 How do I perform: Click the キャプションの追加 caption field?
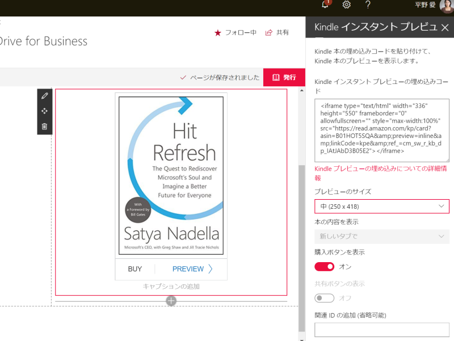pos(171,287)
